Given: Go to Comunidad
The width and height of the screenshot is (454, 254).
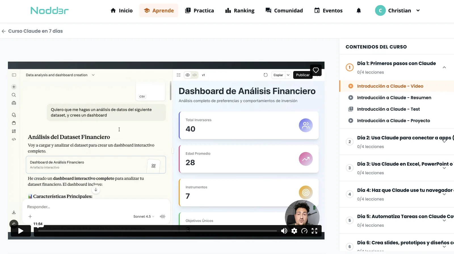Looking at the screenshot, I should click(284, 10).
